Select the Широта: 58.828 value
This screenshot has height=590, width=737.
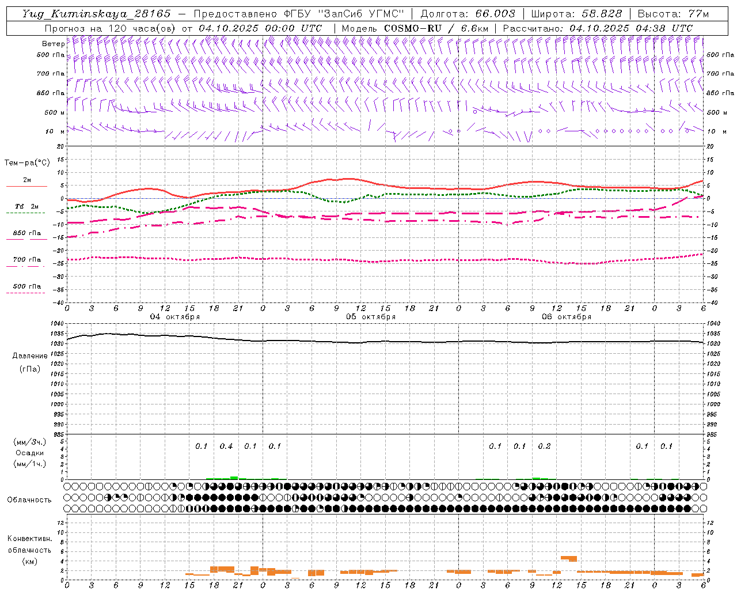[576, 14]
